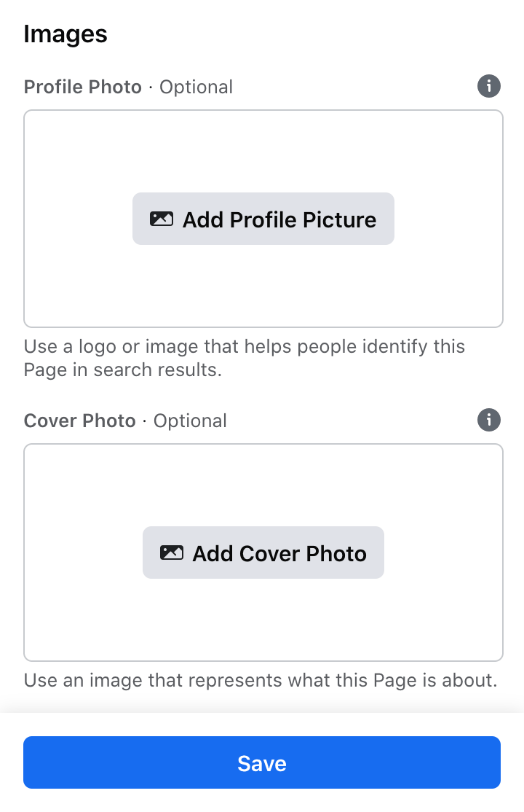Click the Profile Photo field label
524x812 pixels.
coord(83,87)
